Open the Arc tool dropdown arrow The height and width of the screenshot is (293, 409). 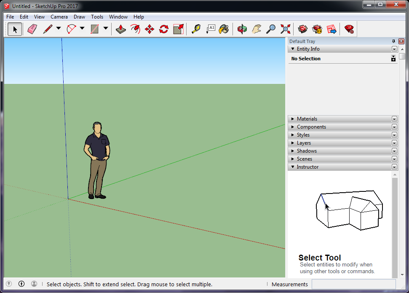82,29
